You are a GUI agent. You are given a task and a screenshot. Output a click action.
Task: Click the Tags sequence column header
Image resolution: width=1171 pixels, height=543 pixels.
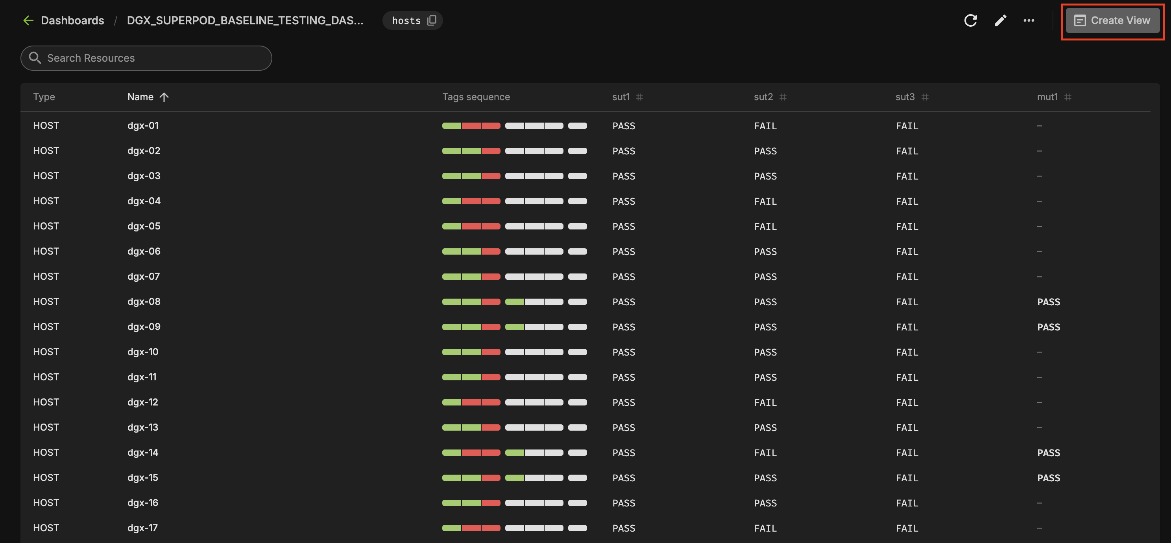point(476,97)
